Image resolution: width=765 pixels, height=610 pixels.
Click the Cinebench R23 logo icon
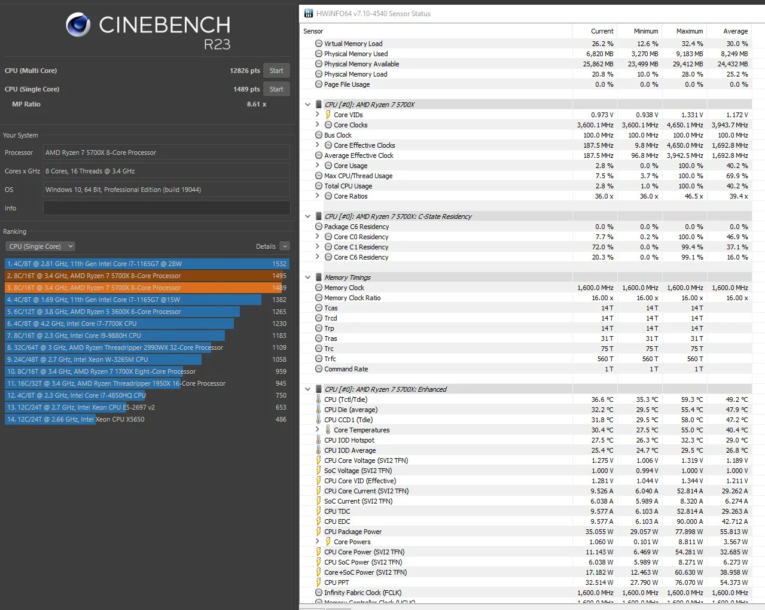click(78, 25)
